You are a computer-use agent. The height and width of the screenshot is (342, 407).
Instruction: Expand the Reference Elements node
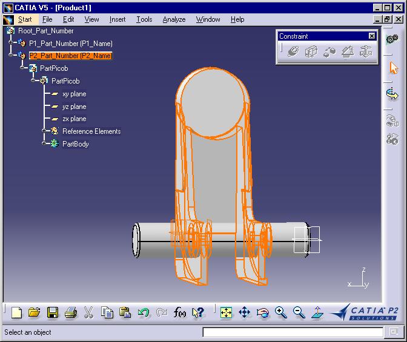[x=44, y=130]
